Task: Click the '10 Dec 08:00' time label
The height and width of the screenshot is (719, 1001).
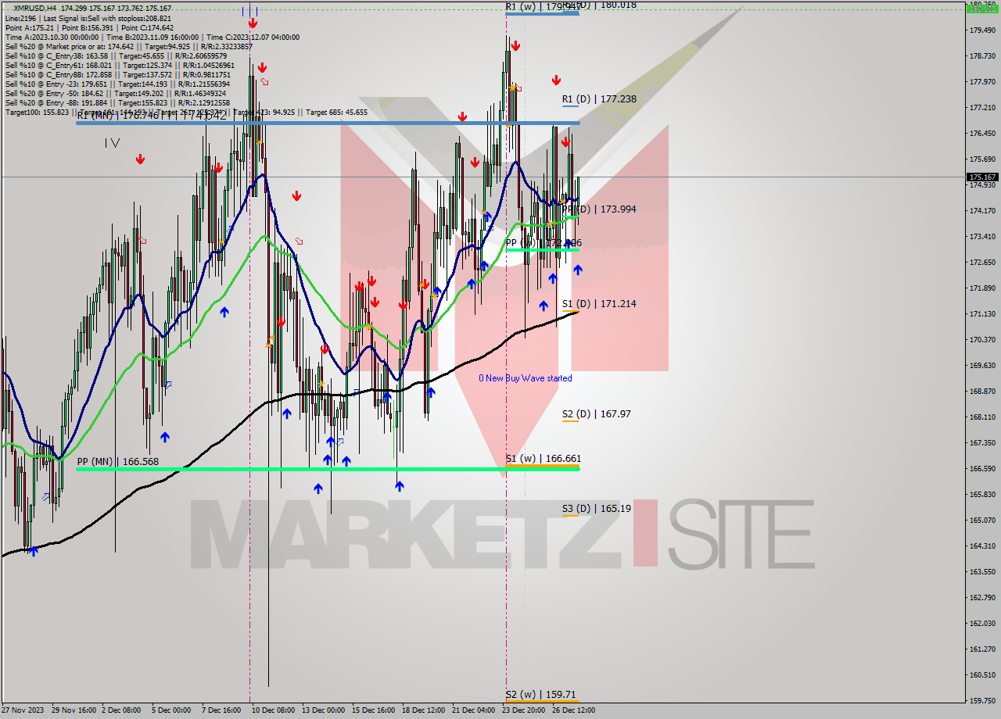Action: pos(273,710)
